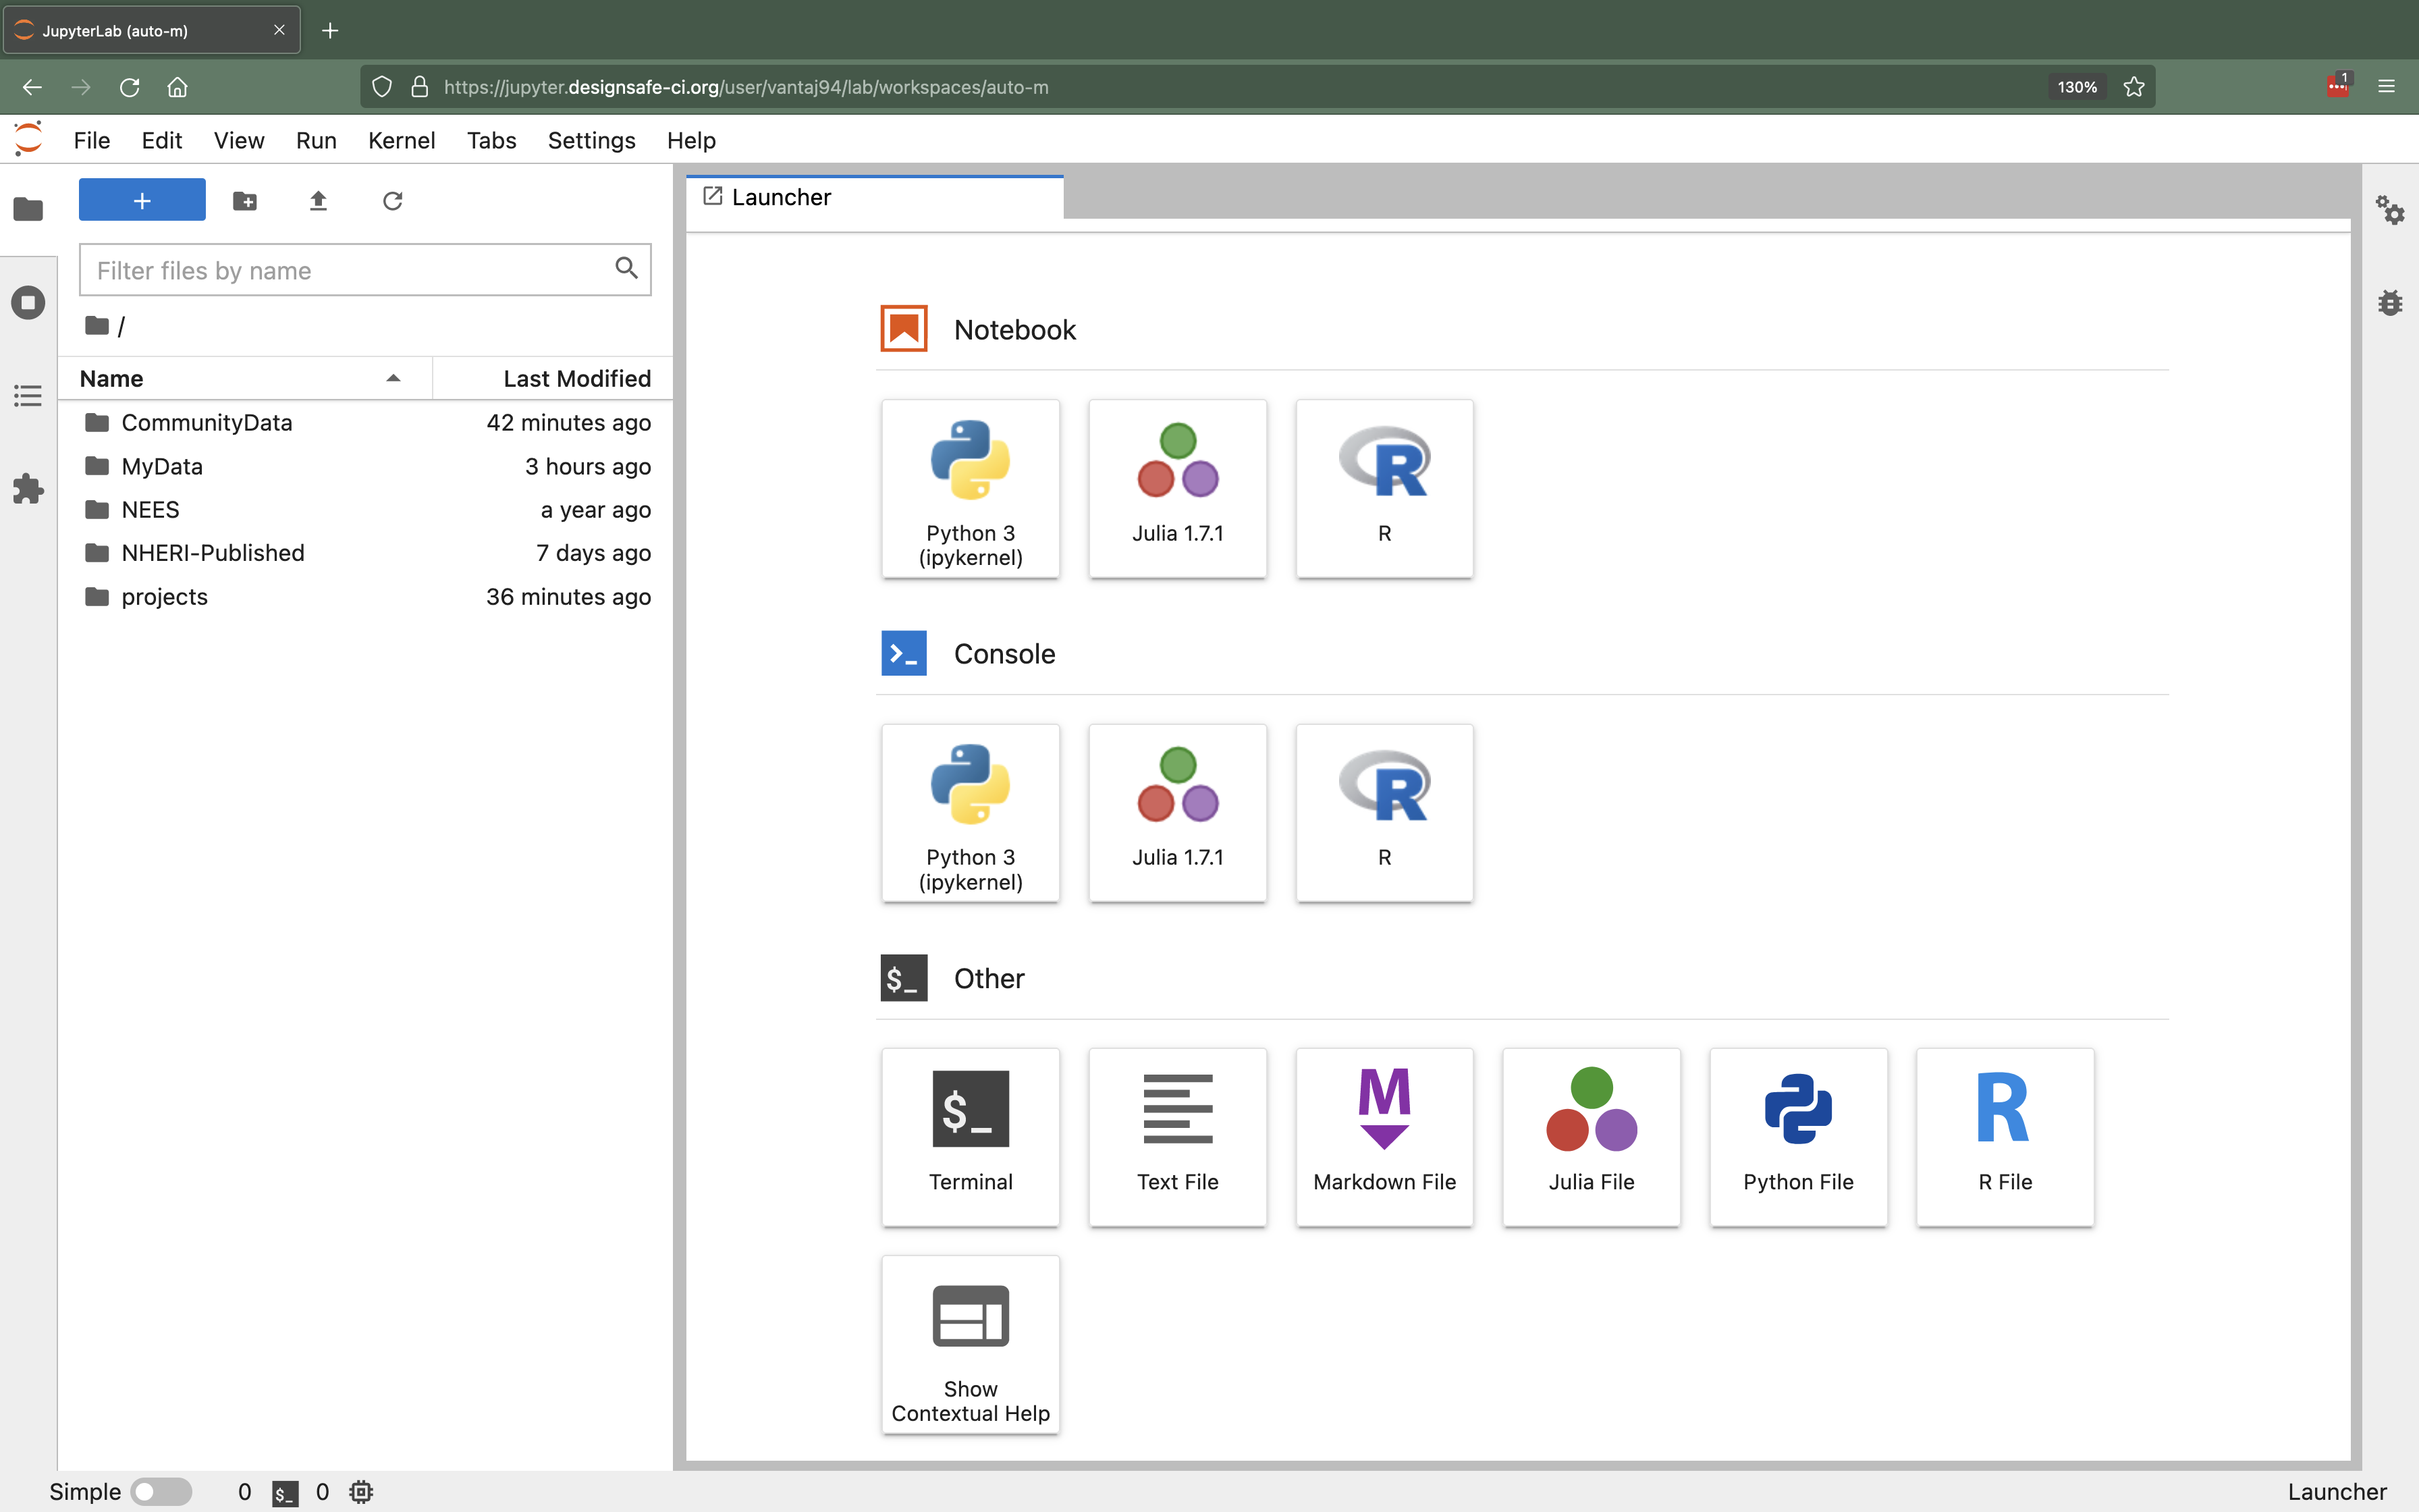Screen dimensions: 2419x1512
Task: Reverse file sorting with the Name arrow
Action: [392, 378]
